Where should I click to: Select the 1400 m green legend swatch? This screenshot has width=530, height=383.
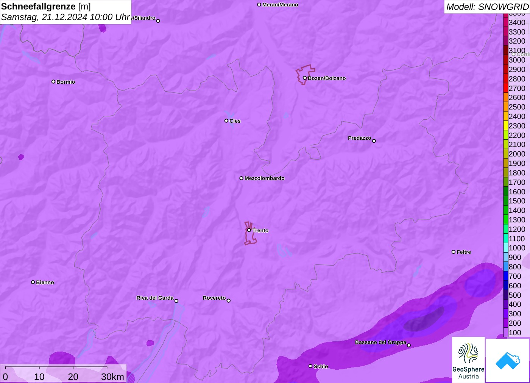click(x=506, y=210)
